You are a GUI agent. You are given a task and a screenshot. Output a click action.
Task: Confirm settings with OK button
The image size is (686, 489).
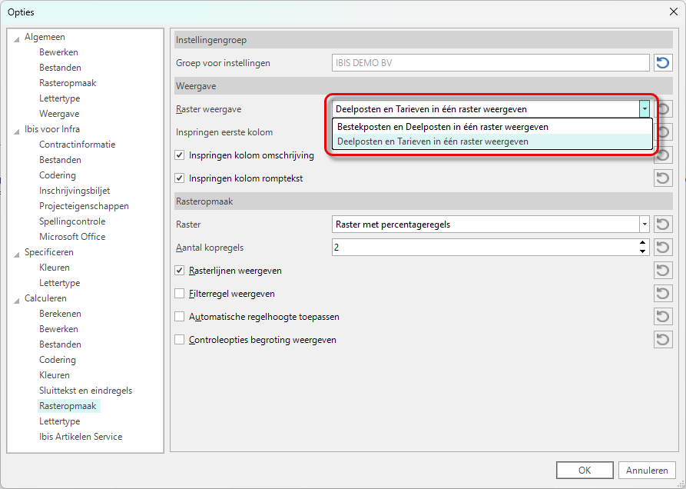click(x=585, y=471)
